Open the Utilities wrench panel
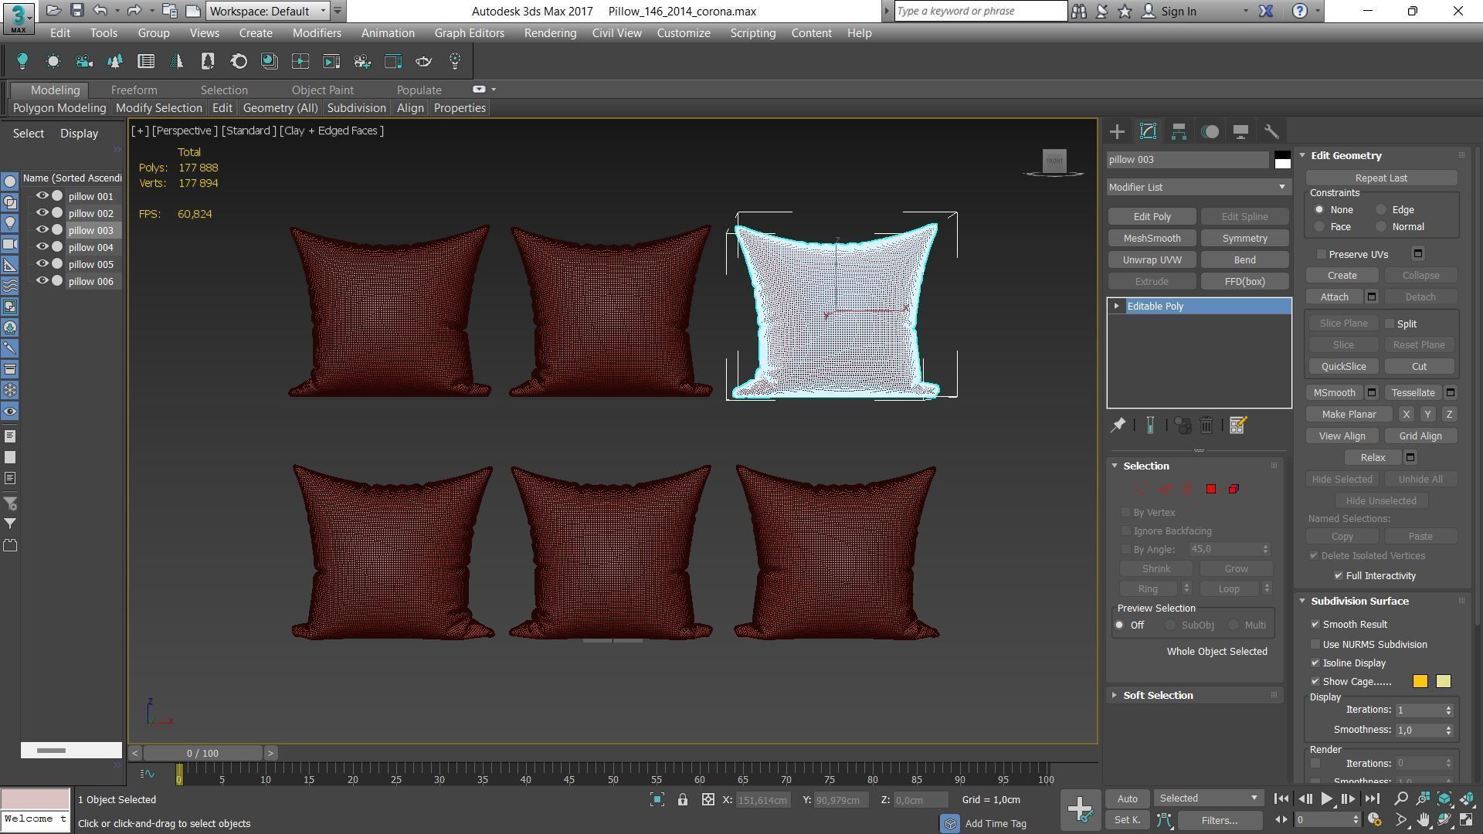 [1271, 131]
